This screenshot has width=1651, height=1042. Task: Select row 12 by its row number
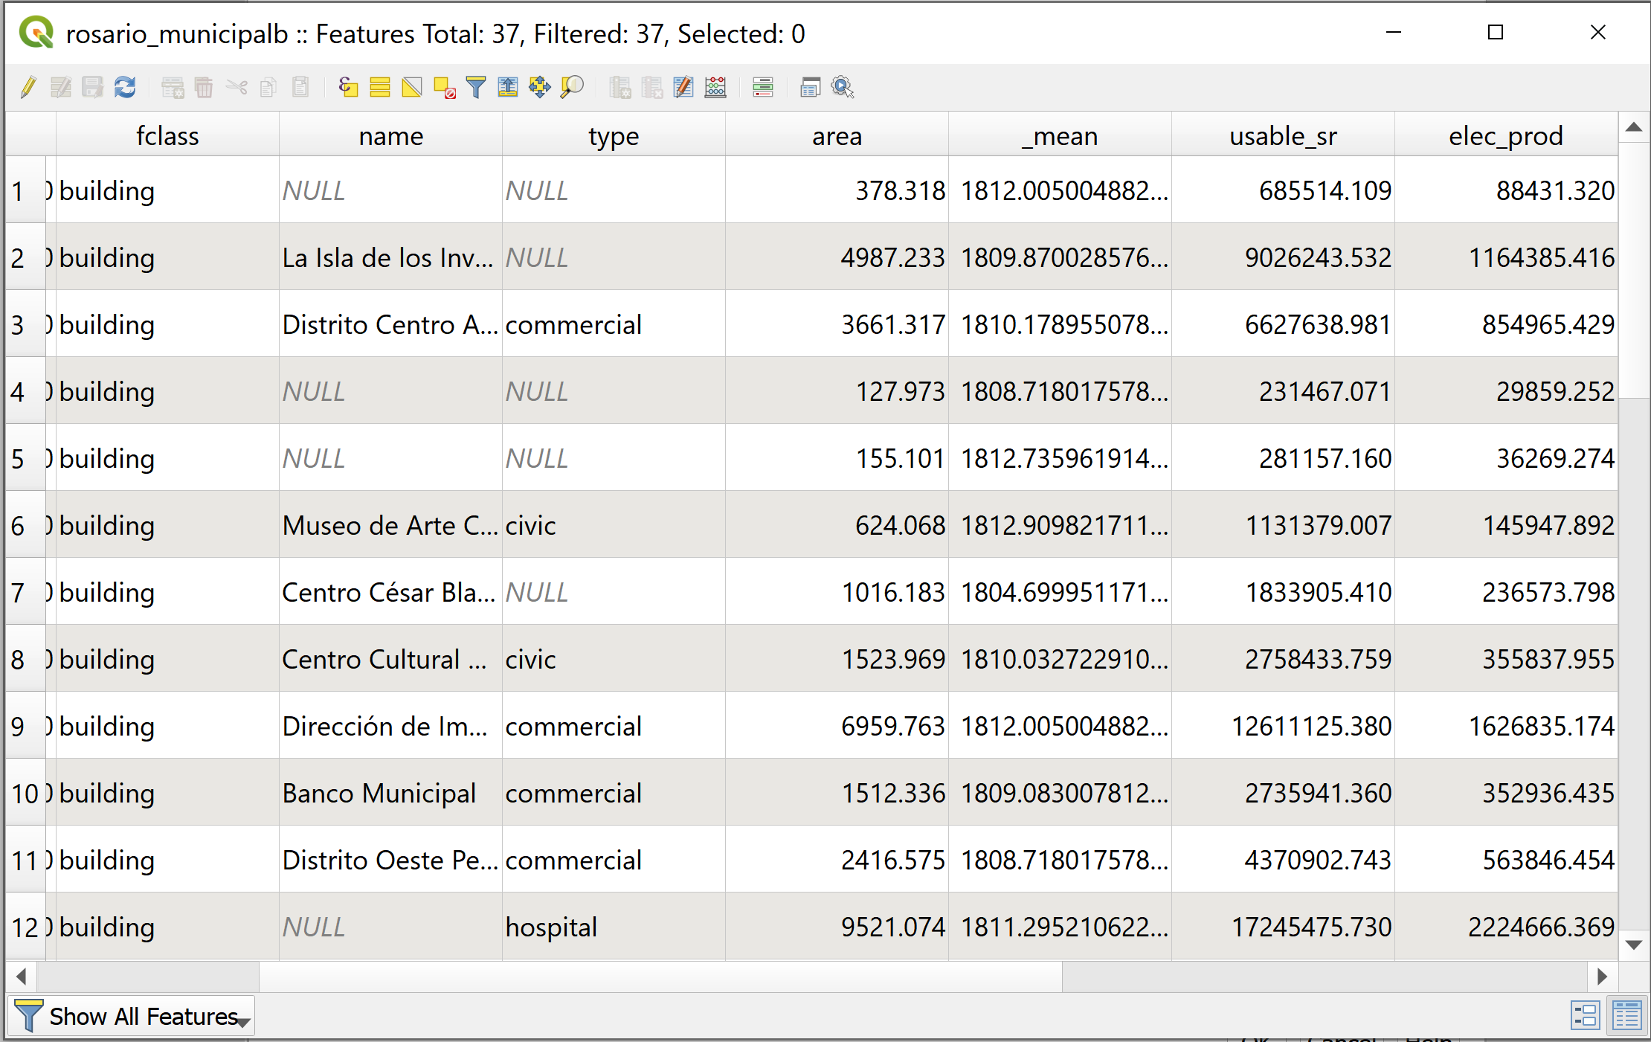[25, 927]
